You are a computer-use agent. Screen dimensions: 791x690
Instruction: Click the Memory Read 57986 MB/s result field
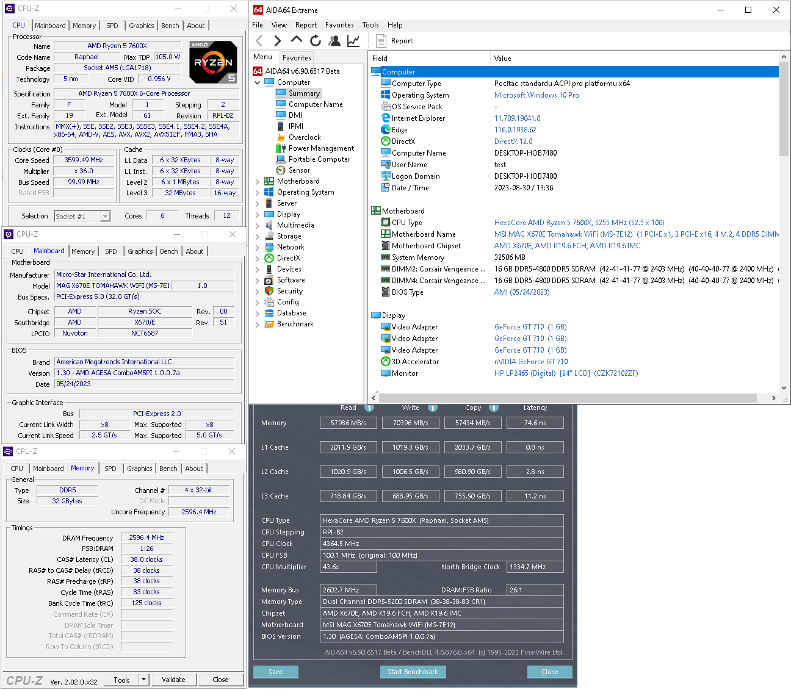pos(348,423)
